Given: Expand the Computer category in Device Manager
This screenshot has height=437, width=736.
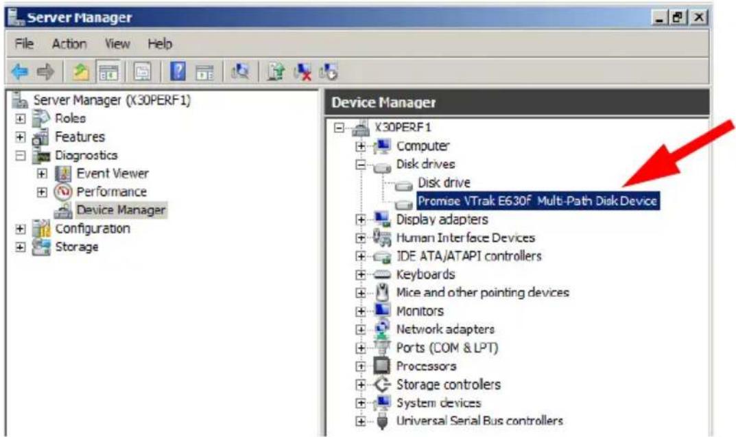Looking at the screenshot, I should click(361, 146).
